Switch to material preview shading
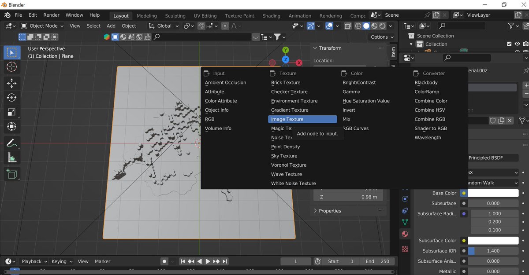Image resolution: width=529 pixels, height=275 pixels. [x=374, y=26]
